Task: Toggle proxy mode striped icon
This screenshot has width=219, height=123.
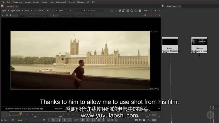Action: pyautogui.click(x=120, y=11)
